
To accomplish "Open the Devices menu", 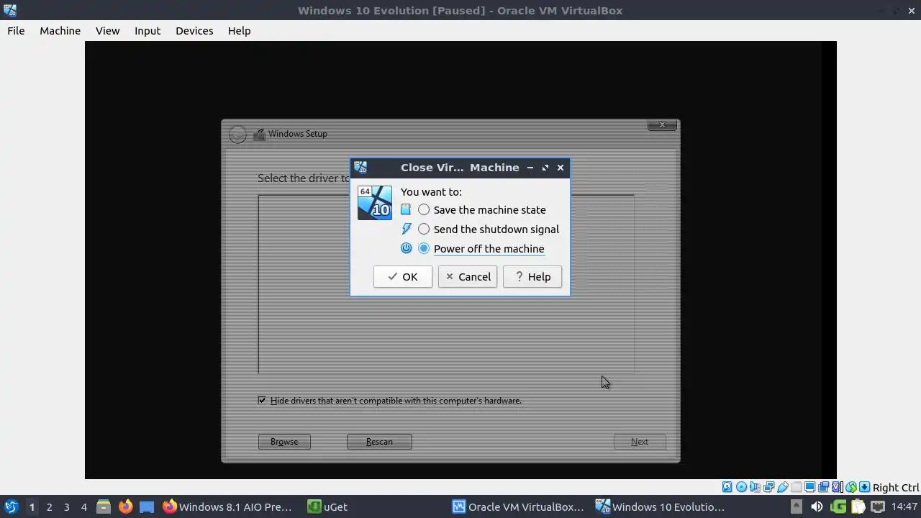I will coord(194,30).
